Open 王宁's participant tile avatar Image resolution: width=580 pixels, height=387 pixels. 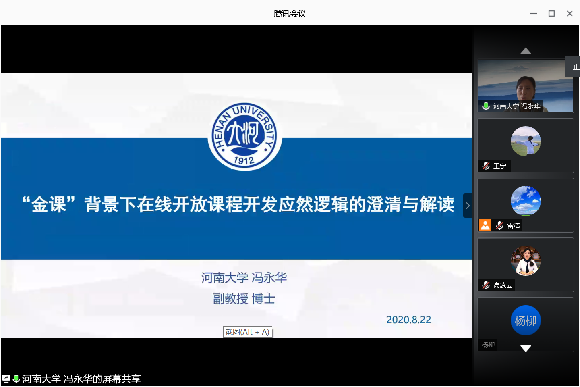pos(526,141)
